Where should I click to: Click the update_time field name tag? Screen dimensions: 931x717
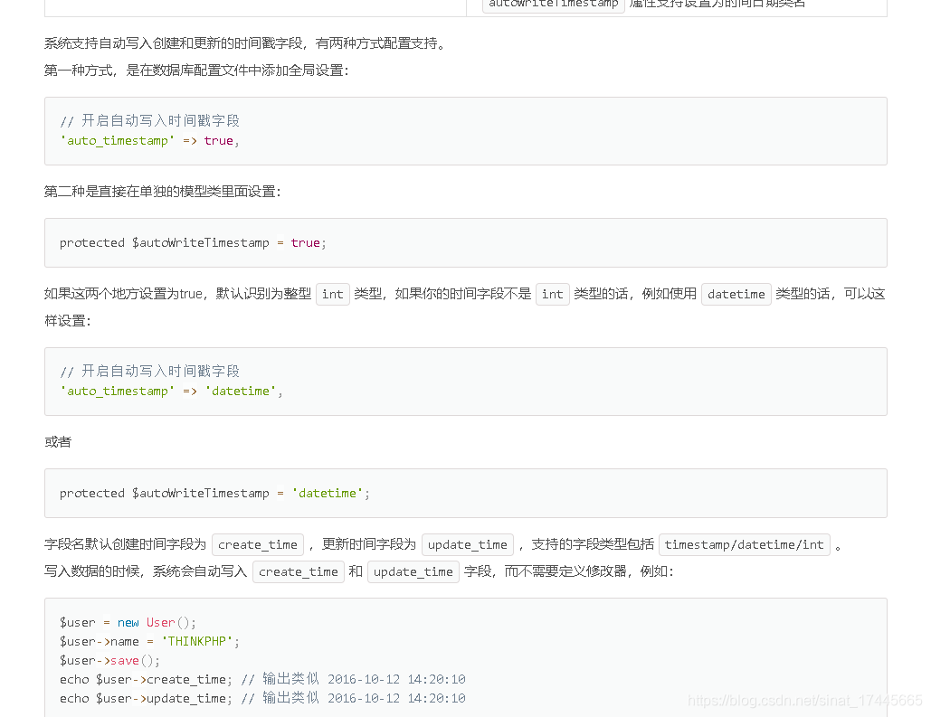[x=468, y=544]
